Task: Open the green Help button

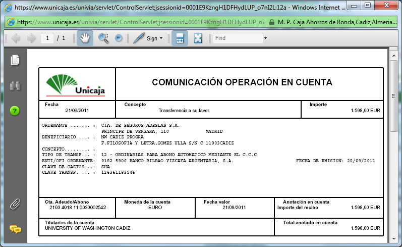Action: [15, 111]
